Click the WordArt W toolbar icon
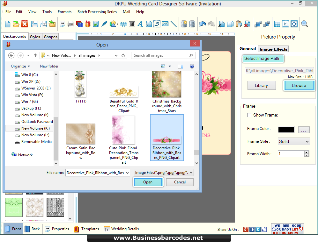Image resolution: width=318 pixels, height=242 pixels. pyautogui.click(x=123, y=24)
